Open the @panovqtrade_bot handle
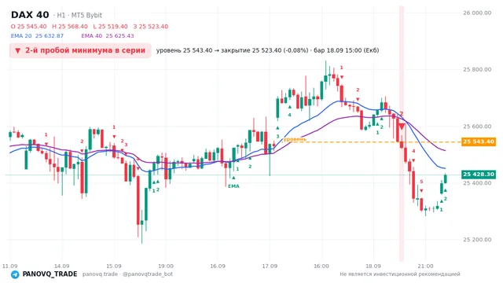This screenshot has height=283, width=503. 148,274
